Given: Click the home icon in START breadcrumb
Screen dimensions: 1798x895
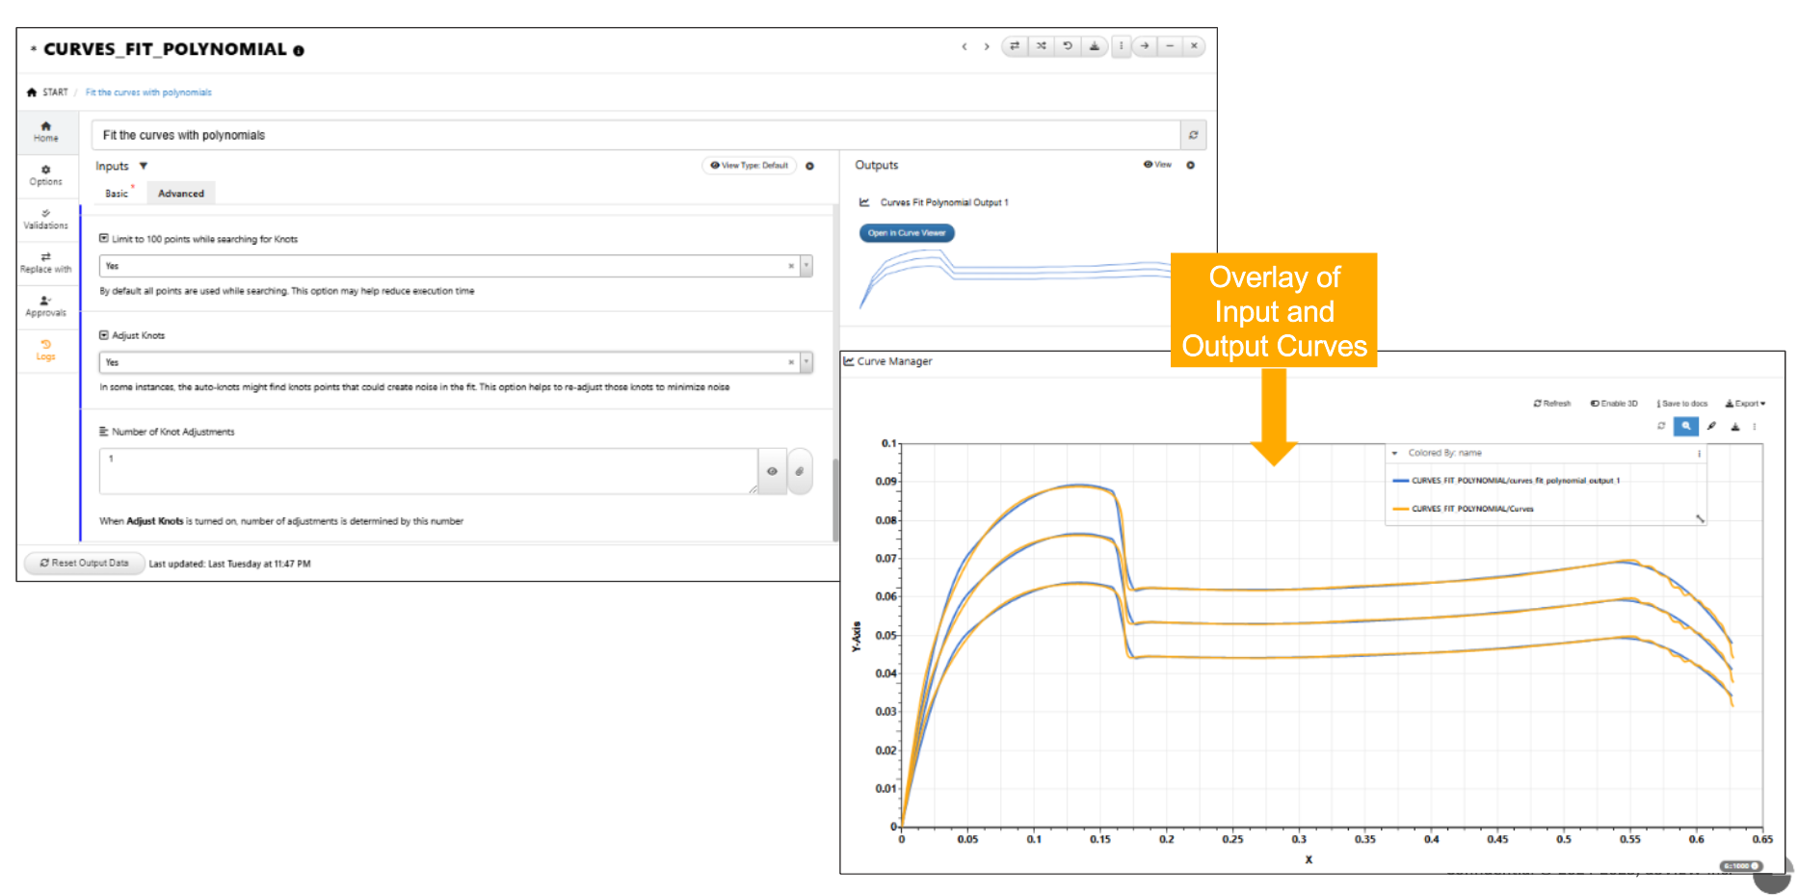Looking at the screenshot, I should point(32,92).
